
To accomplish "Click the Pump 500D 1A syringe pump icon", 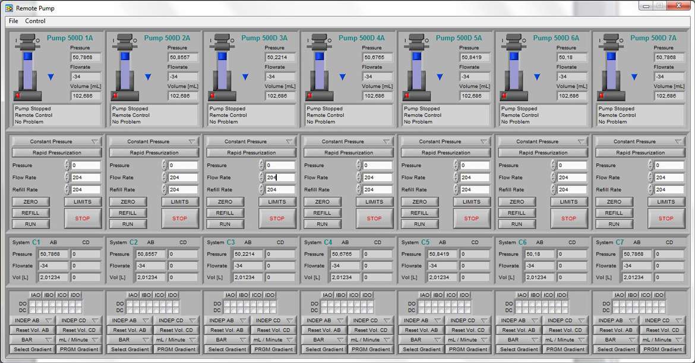I will 27,67.
